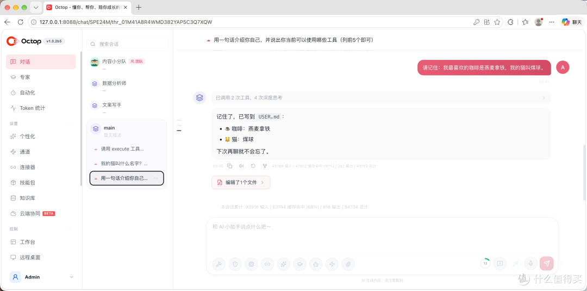Open the 专家 section in sidebar
587x291 pixels.
tap(41, 77)
